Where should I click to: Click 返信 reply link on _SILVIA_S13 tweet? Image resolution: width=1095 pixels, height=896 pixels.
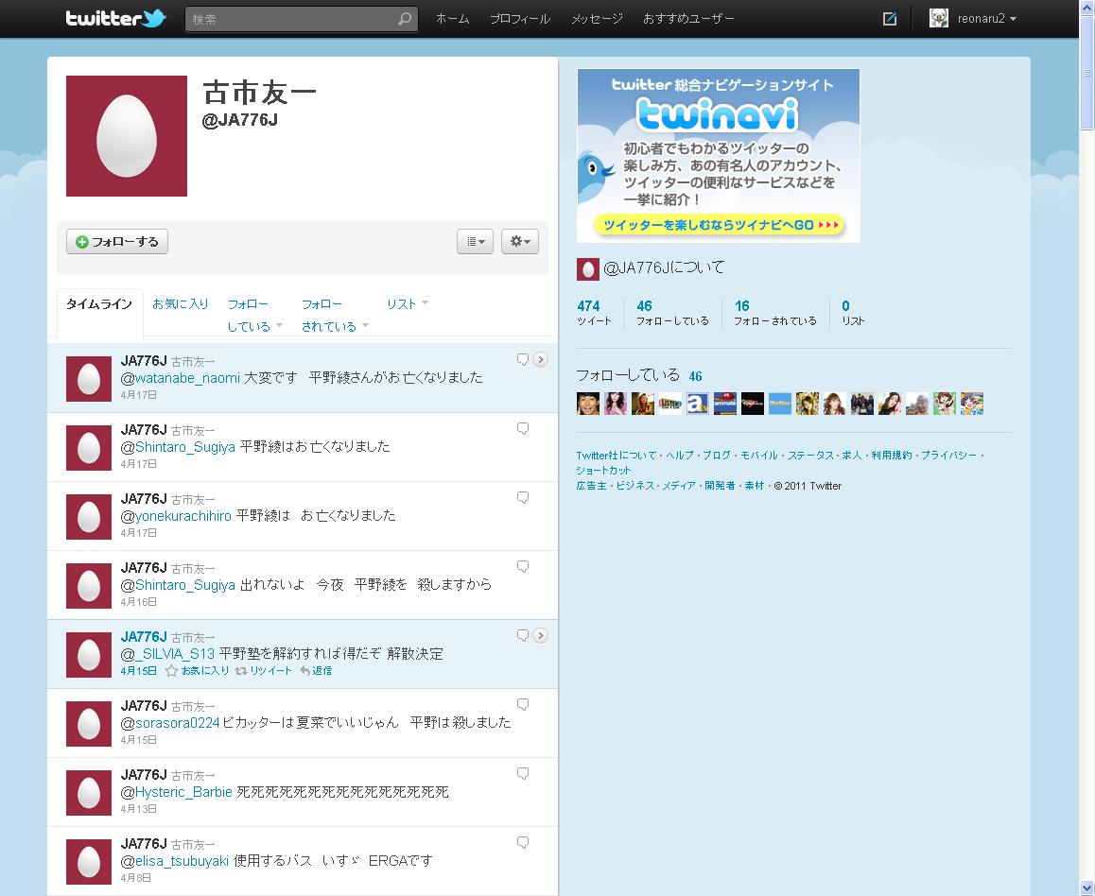316,671
